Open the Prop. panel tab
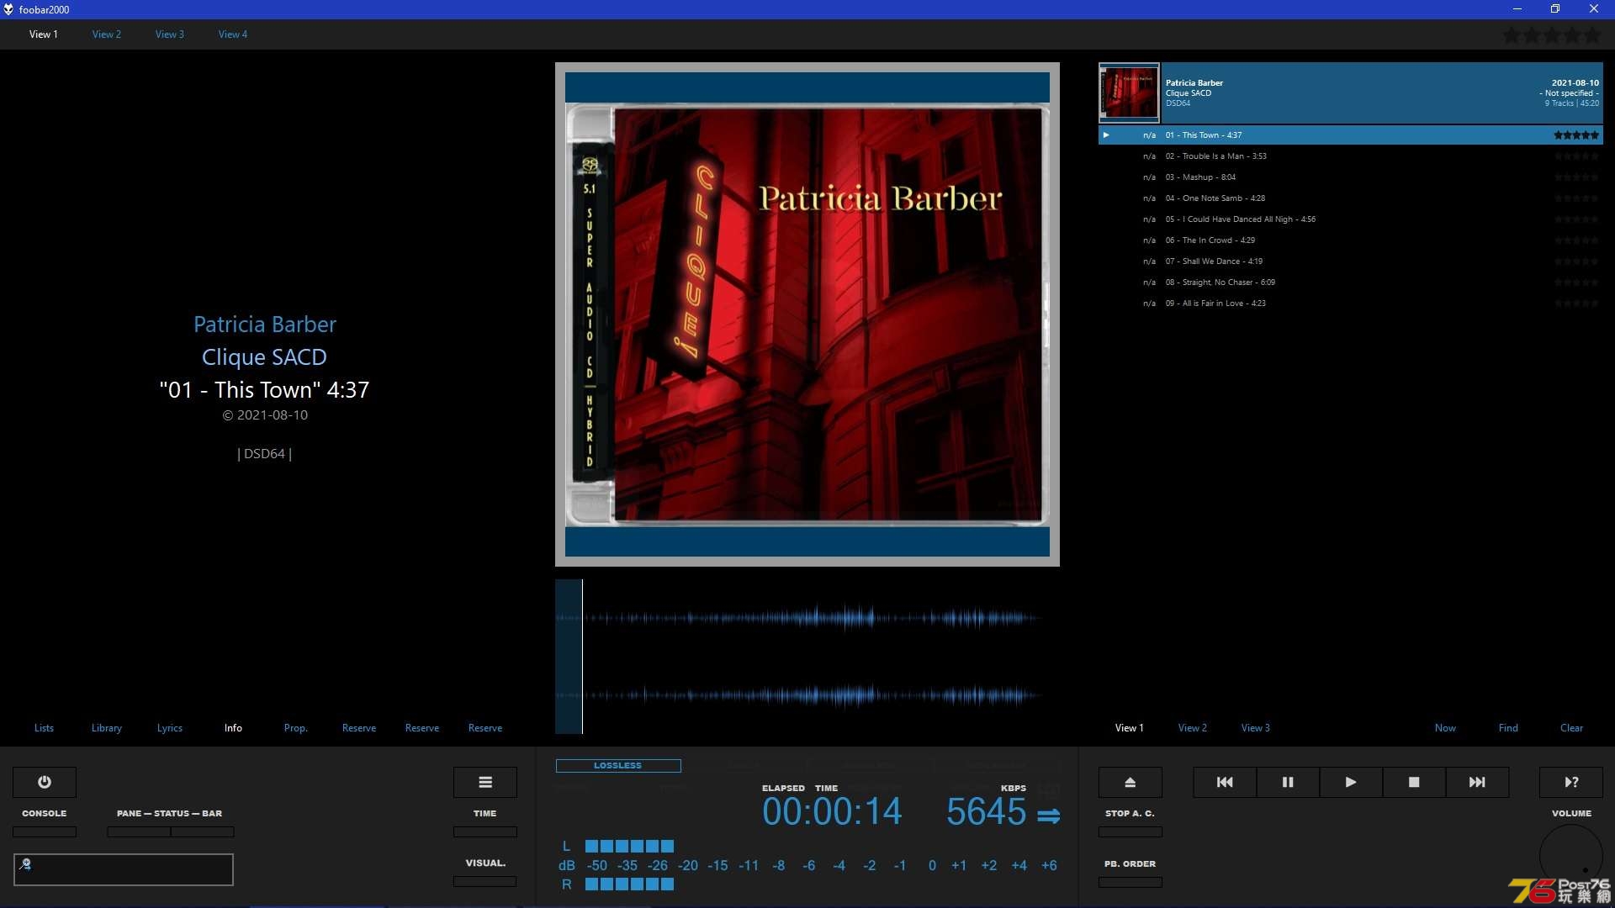 [296, 728]
